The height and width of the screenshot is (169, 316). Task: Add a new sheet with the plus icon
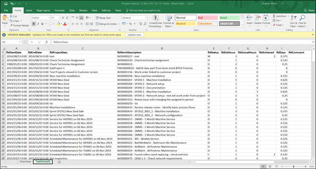59,162
